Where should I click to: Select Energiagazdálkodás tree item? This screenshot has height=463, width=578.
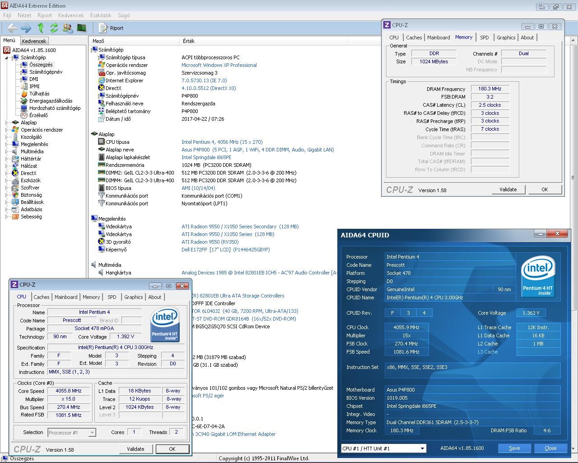tap(51, 101)
